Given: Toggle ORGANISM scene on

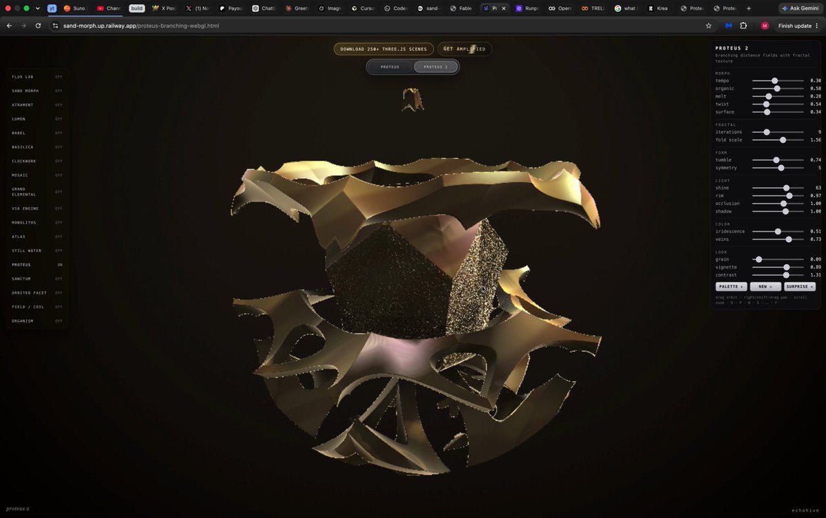Looking at the screenshot, I should click(x=37, y=321).
